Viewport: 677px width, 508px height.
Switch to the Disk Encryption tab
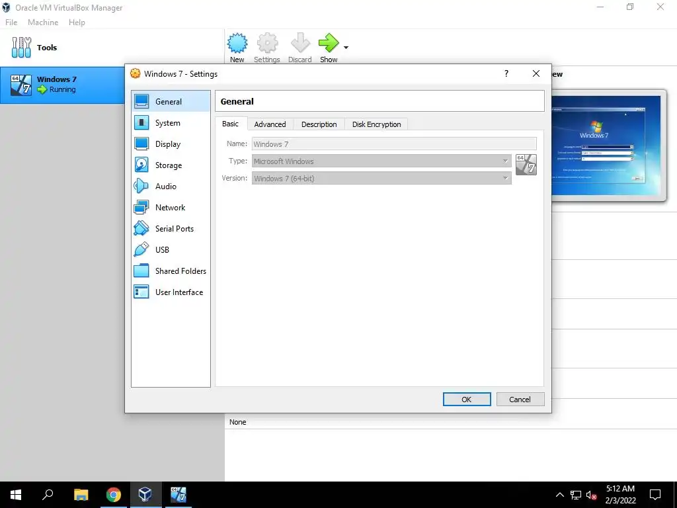pos(376,124)
